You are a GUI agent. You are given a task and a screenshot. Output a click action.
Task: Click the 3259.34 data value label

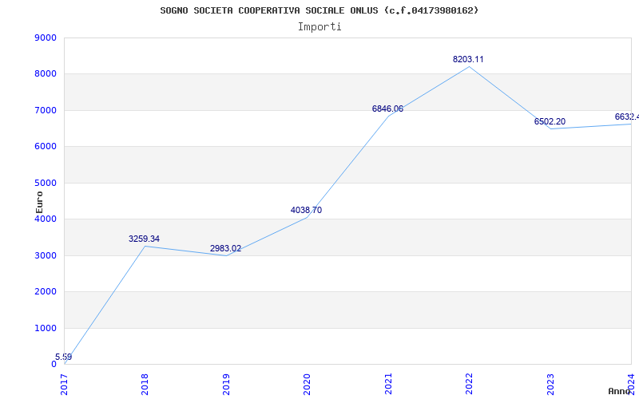tap(145, 239)
